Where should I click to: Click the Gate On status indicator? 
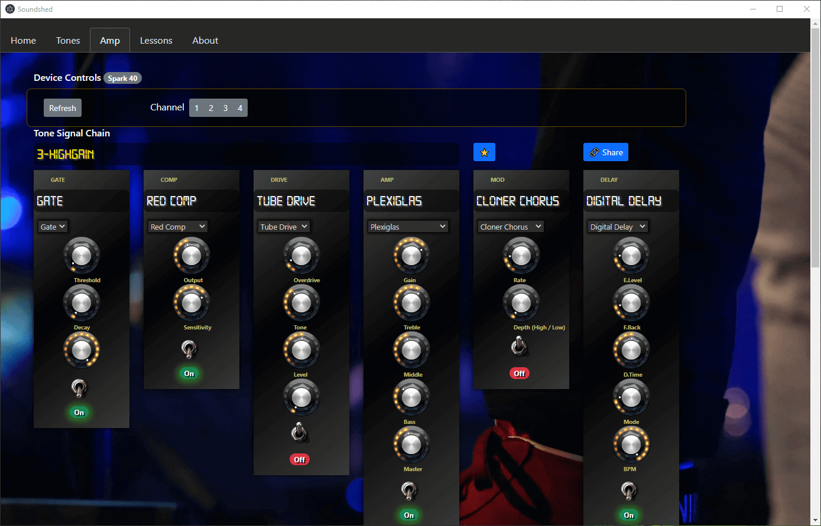click(x=79, y=413)
